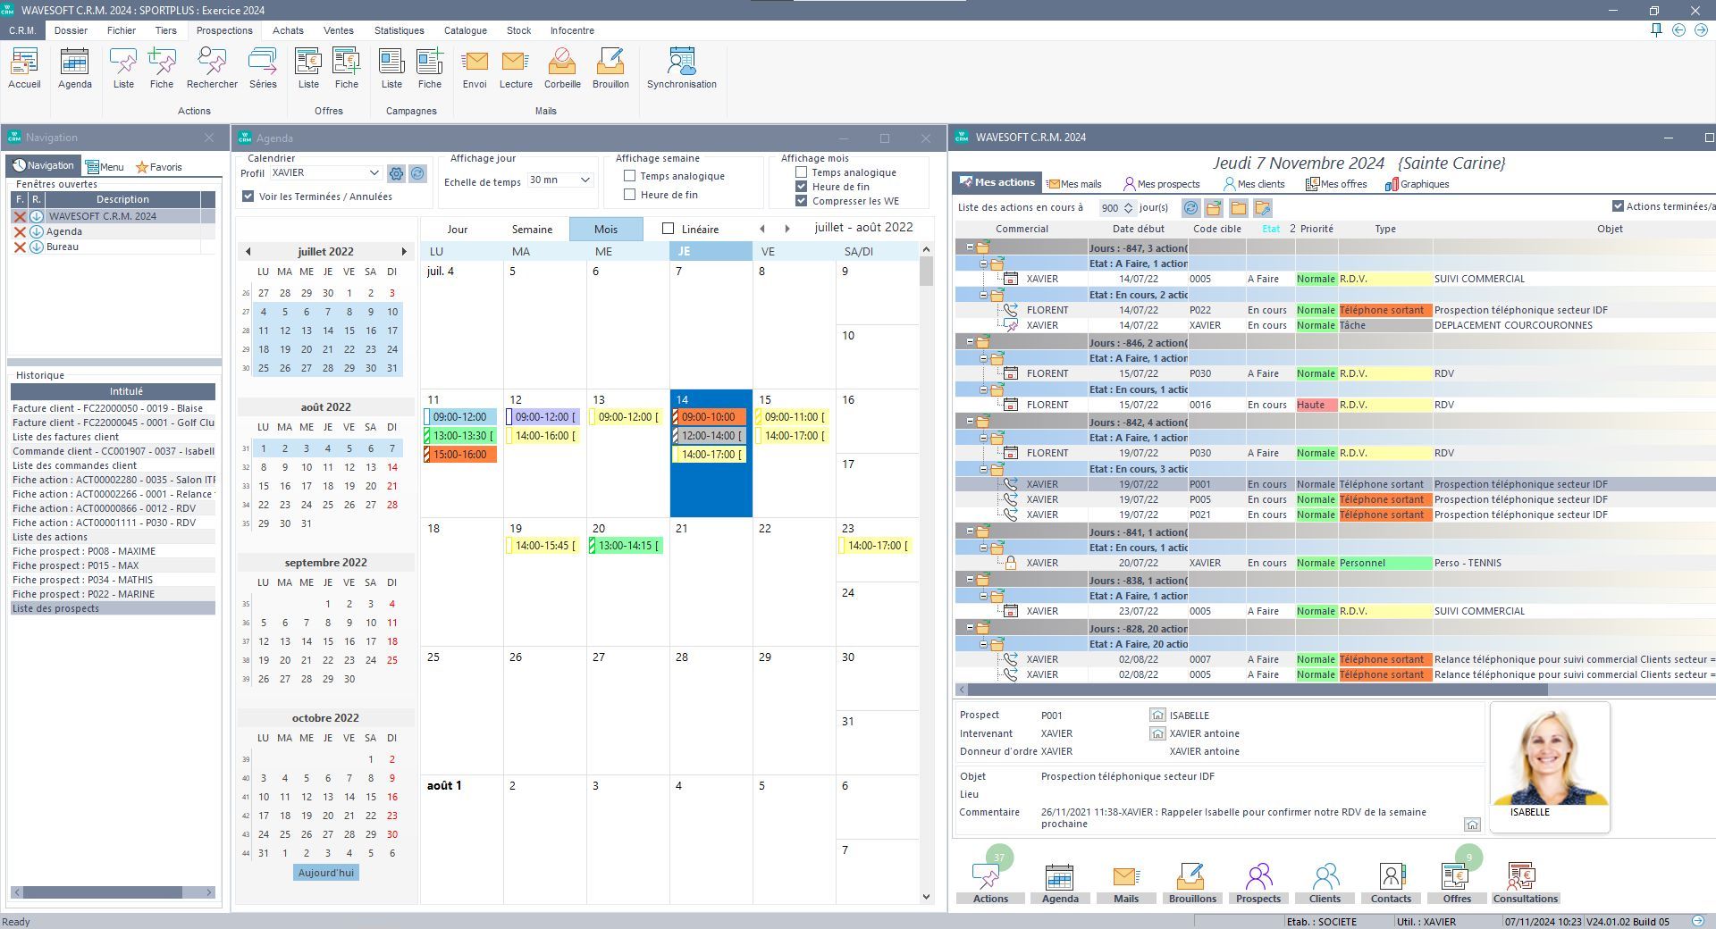
Task: Switch calendar to Jour view
Action: pos(458,230)
